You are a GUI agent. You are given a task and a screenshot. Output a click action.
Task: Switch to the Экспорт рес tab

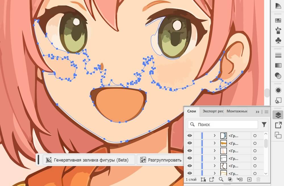(x=213, y=111)
